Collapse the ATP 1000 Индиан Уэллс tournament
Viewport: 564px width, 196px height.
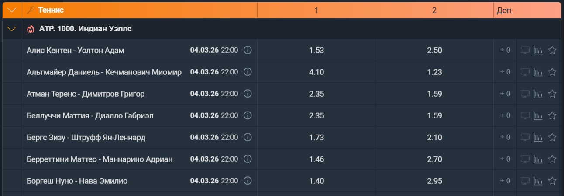coord(12,29)
